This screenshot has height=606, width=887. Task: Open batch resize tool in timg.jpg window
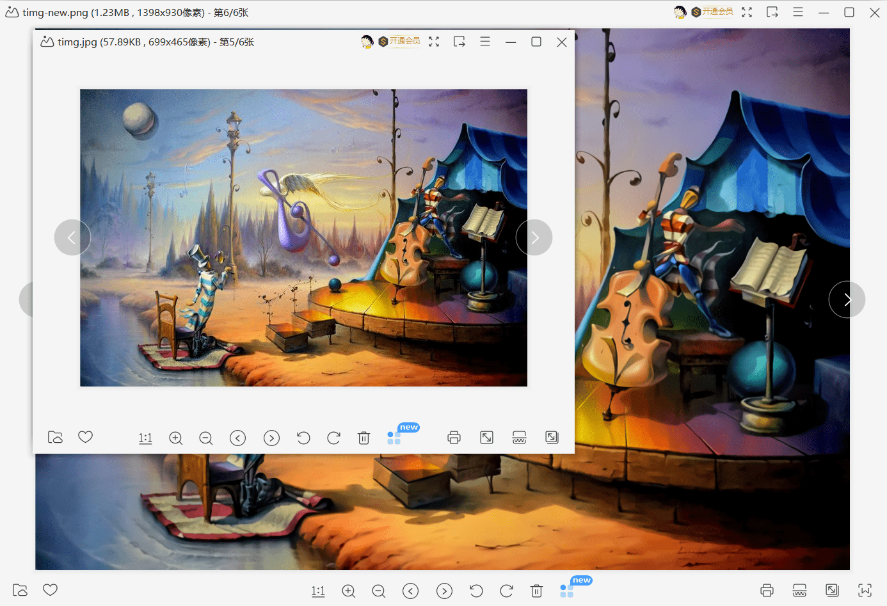552,438
